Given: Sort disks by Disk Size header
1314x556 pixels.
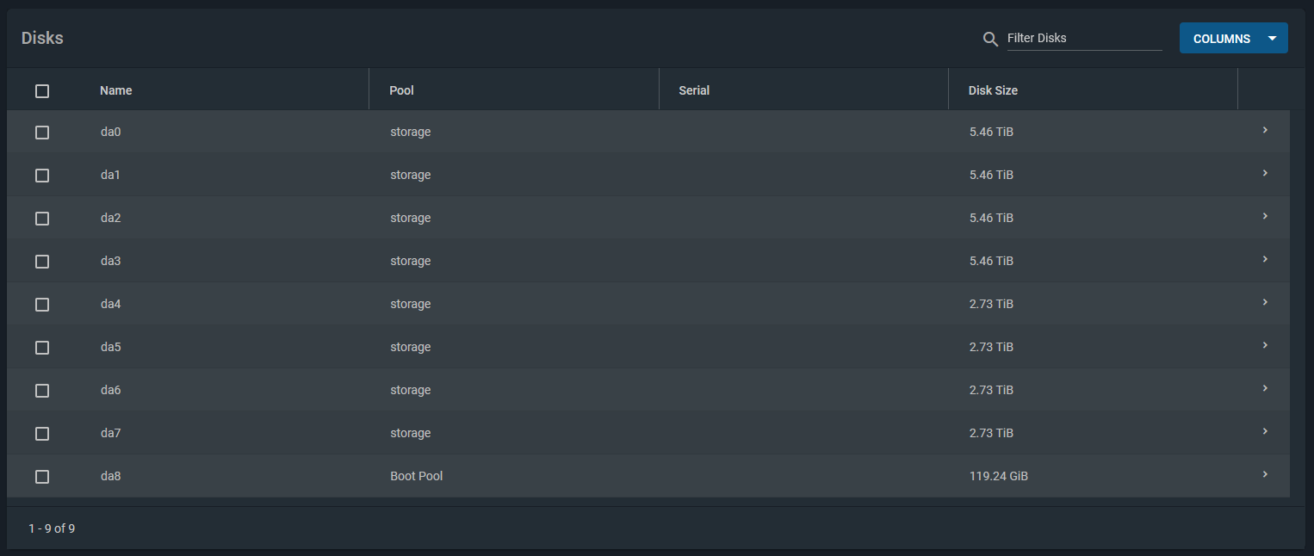Looking at the screenshot, I should (x=993, y=90).
